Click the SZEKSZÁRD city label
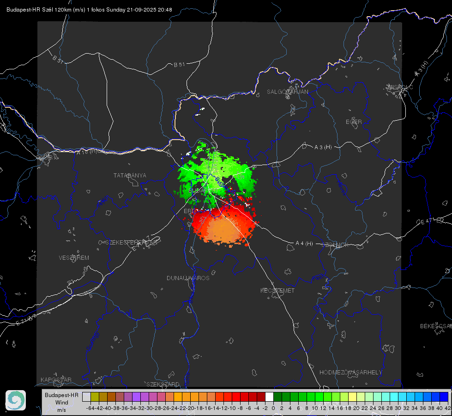Screen dimensions: 452x416 tap(163, 384)
